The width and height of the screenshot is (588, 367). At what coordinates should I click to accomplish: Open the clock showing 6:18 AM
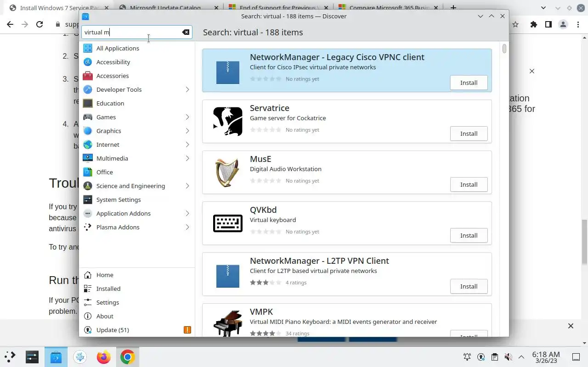tap(546, 357)
